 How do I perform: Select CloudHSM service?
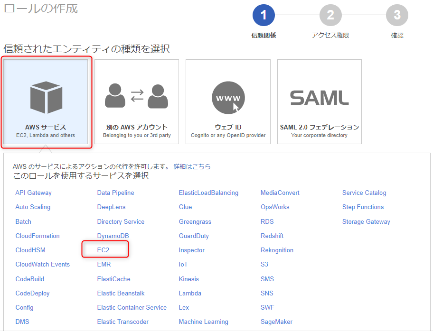point(30,250)
